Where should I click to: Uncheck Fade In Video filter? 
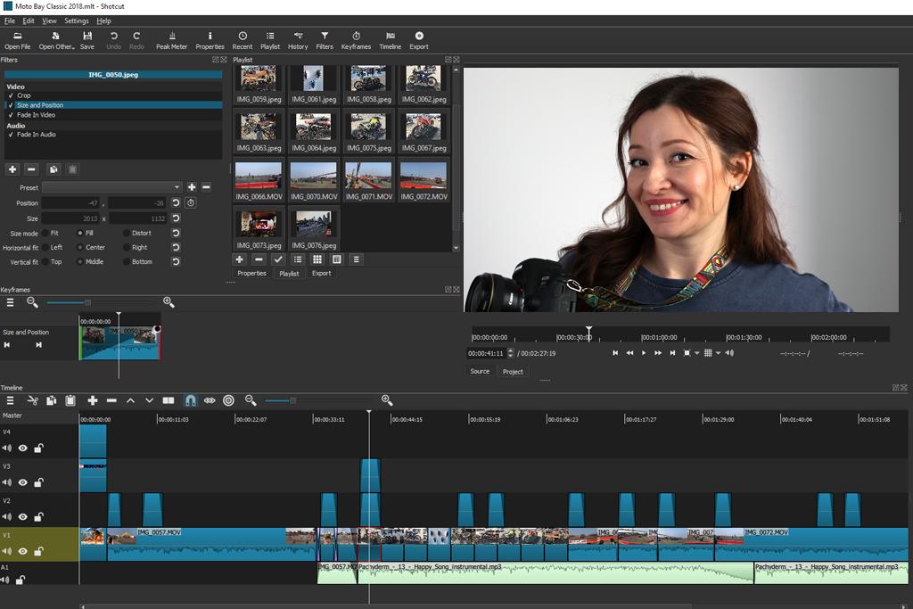[x=11, y=115]
